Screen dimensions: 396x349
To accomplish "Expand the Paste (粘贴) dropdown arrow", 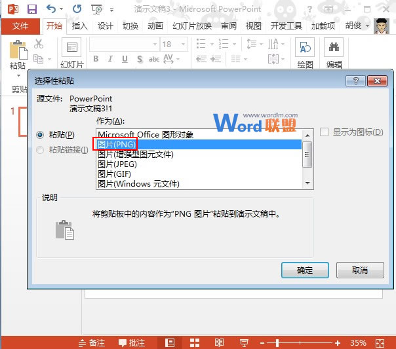I will pos(18,75).
